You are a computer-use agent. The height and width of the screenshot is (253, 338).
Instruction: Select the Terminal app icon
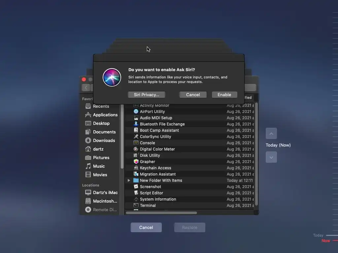click(x=136, y=206)
